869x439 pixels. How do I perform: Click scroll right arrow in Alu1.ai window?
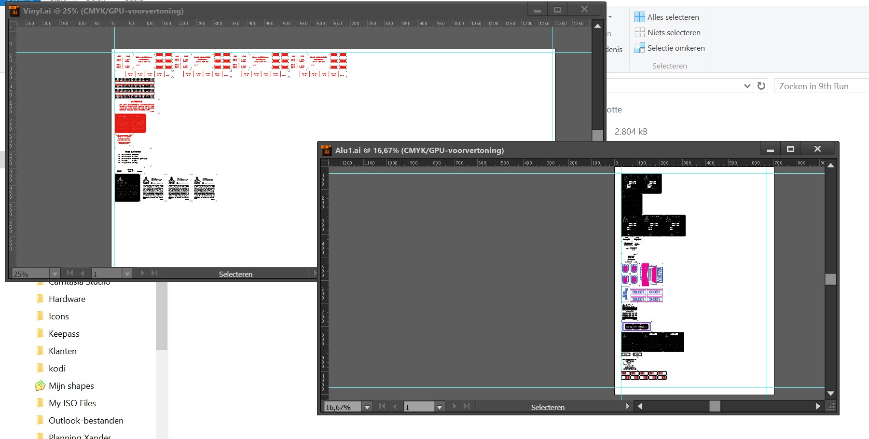(818, 406)
